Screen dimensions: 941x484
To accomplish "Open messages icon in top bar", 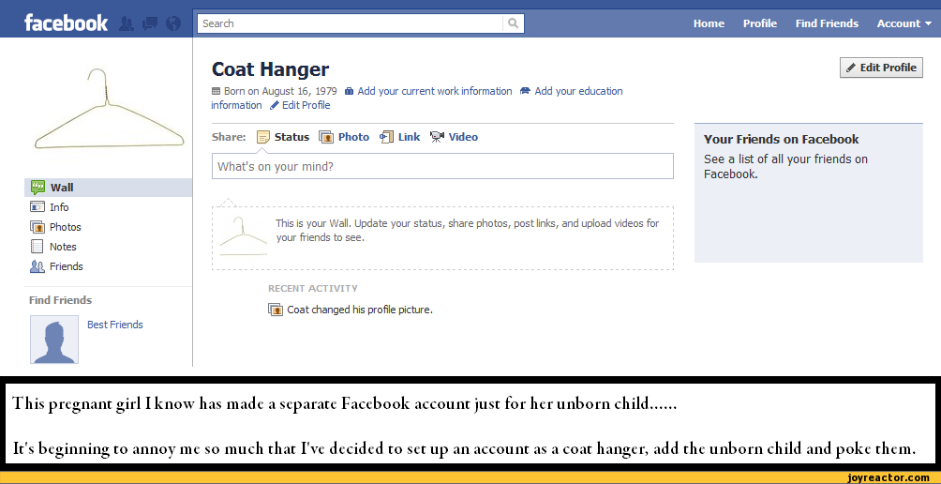I will (x=149, y=23).
